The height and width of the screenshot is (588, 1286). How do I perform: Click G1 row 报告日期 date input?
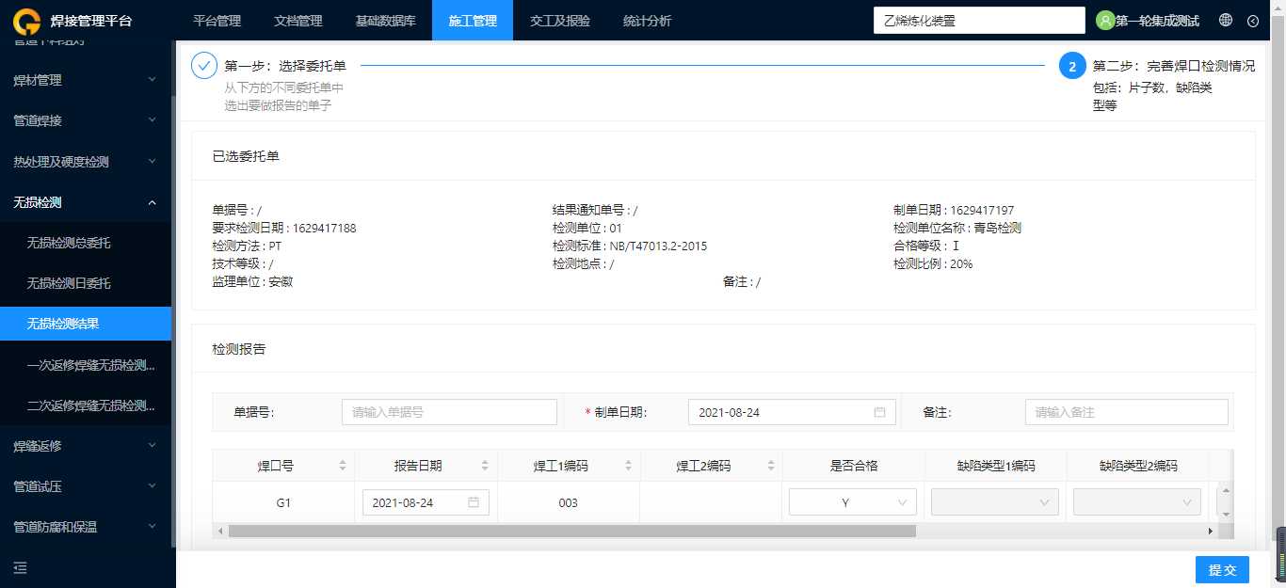click(x=426, y=502)
